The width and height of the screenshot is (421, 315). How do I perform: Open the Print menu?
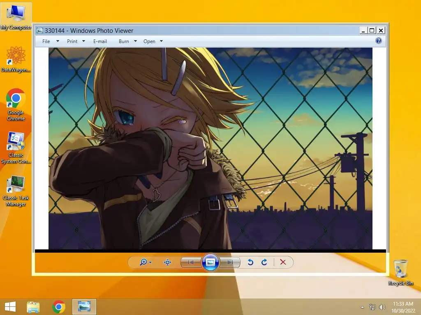(x=72, y=41)
